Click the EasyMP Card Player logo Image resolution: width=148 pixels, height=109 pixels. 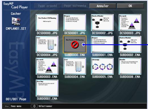16,5
